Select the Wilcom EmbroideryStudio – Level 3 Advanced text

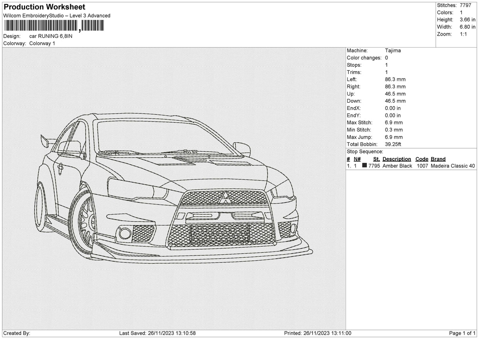[57, 16]
